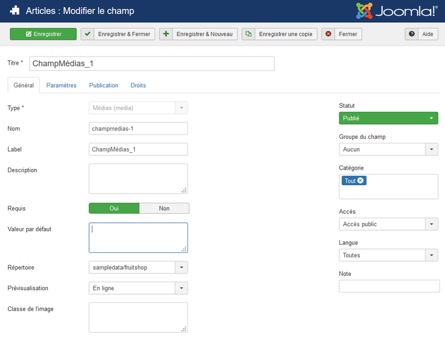Set Requis to Non
The width and height of the screenshot is (445, 338).
[164, 208]
